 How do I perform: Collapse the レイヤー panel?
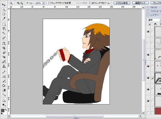coord(148,16)
